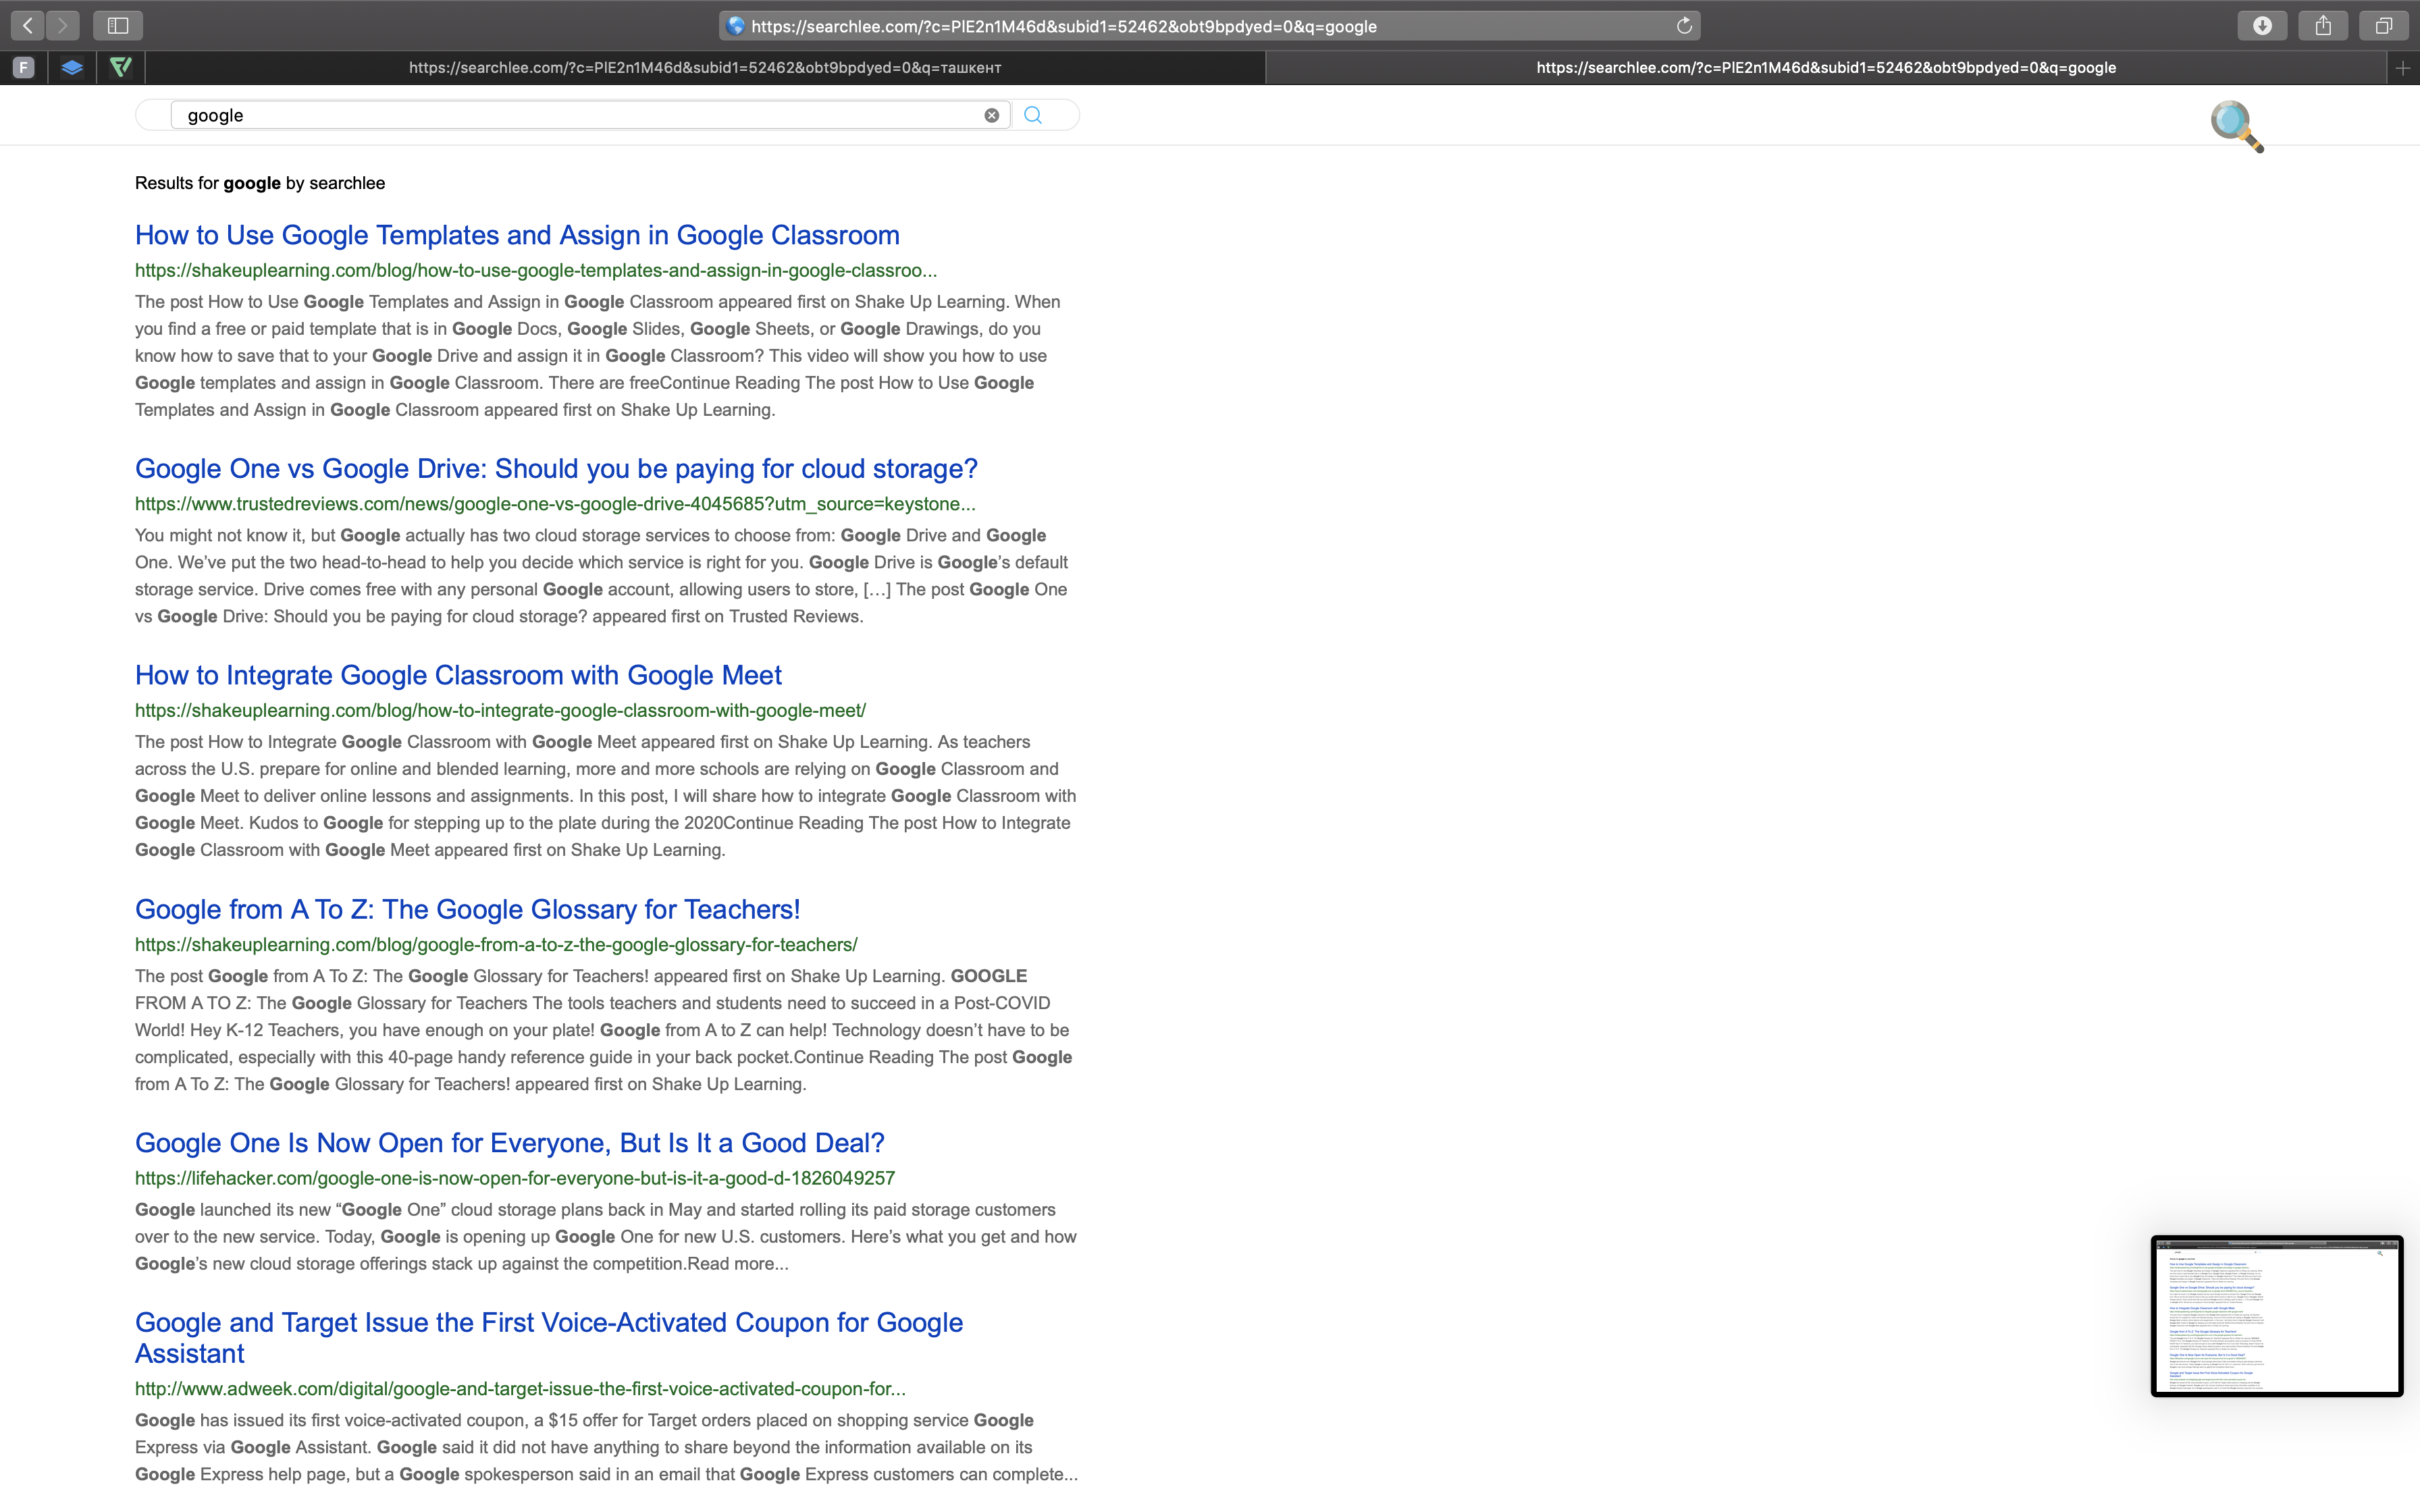2420x1512 pixels.
Task: Go forward with the Safari forward arrow
Action: pos(62,25)
